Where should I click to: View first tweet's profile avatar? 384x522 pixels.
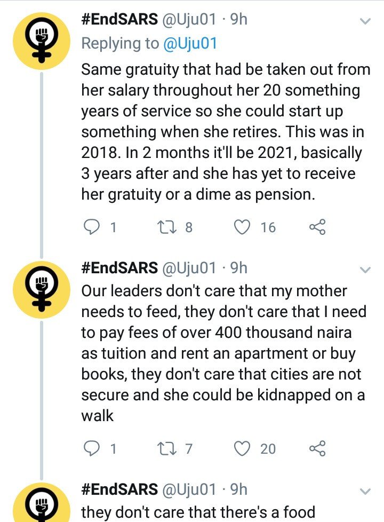coord(42,41)
